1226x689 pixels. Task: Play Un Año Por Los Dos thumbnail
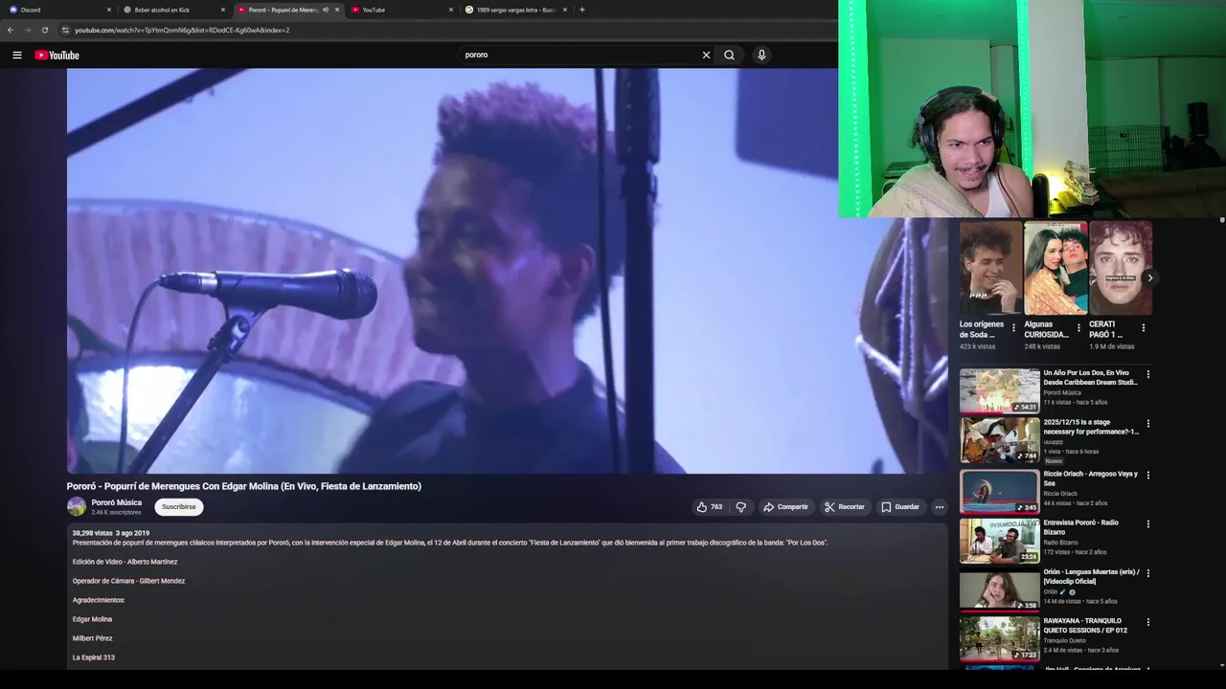(1000, 390)
